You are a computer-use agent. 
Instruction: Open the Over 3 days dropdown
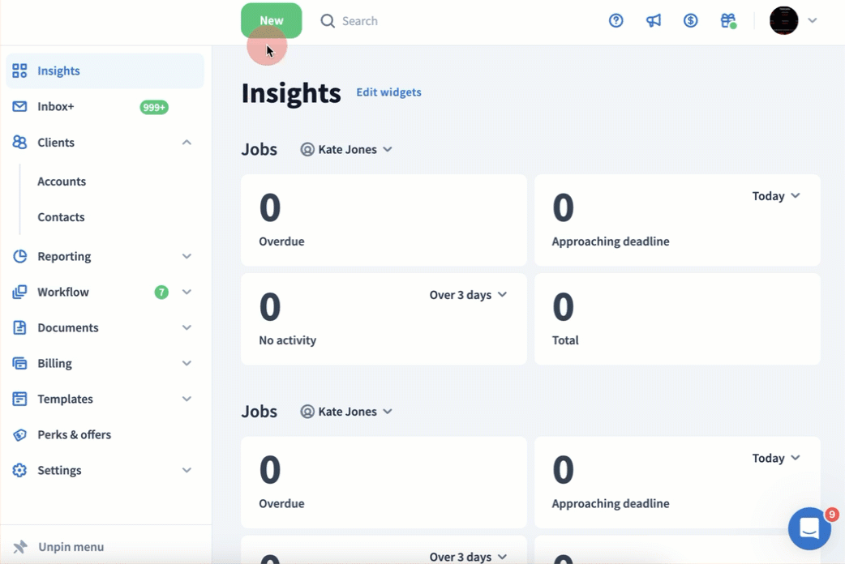tap(468, 295)
